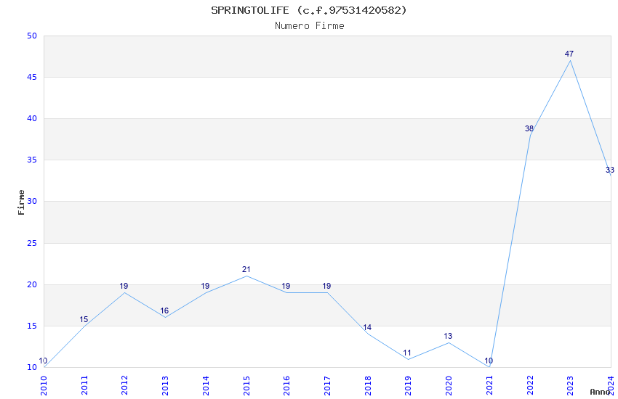This screenshot has width=618, height=399.
Task: Select the 2020 data point labeled 13
Action: 449,342
